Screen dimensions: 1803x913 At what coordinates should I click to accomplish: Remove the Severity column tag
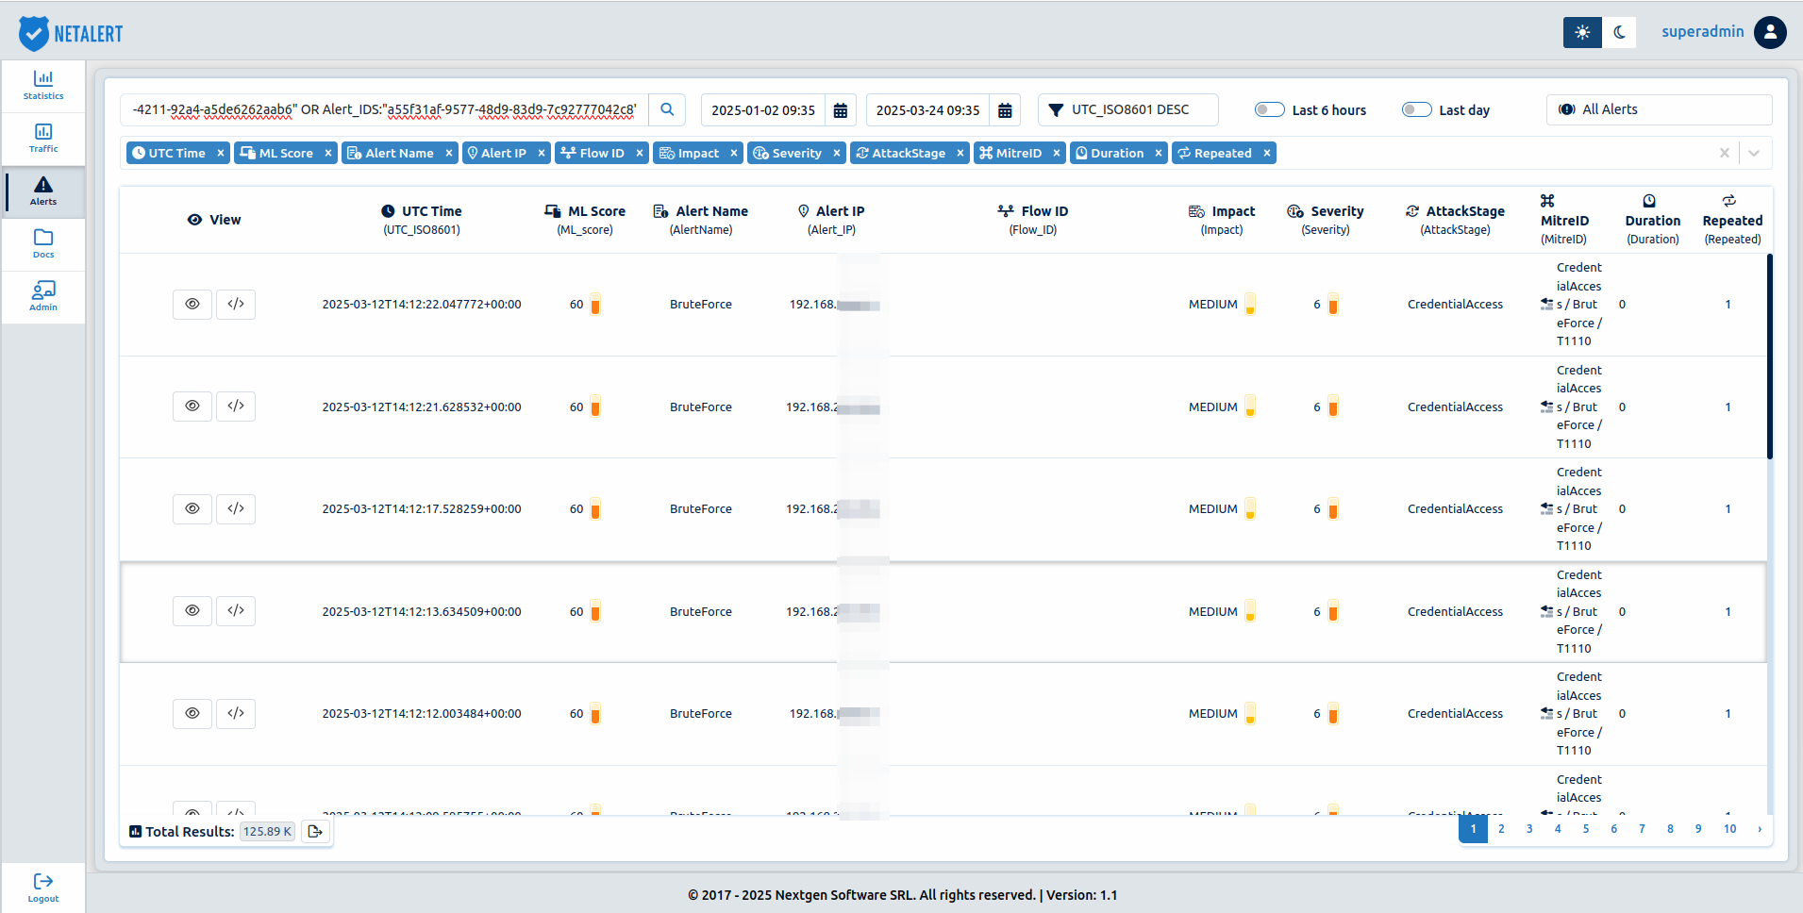(x=837, y=153)
